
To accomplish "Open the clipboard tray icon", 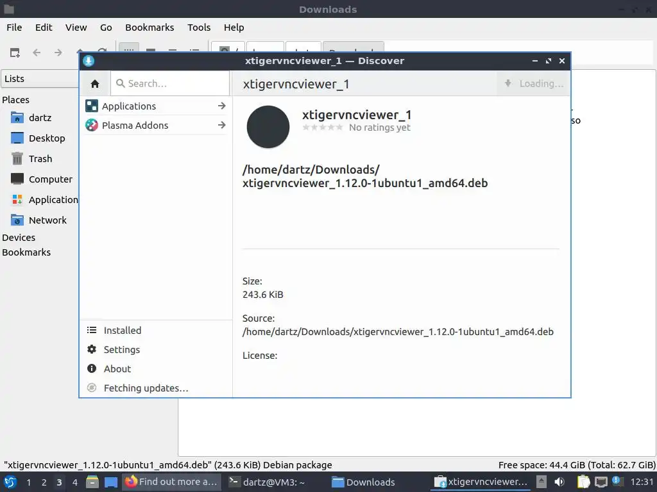I will (583, 482).
